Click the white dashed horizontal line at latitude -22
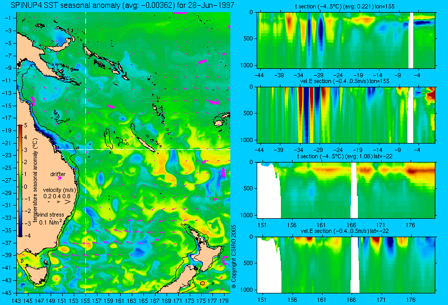The image size is (448, 305). [x=143, y=149]
